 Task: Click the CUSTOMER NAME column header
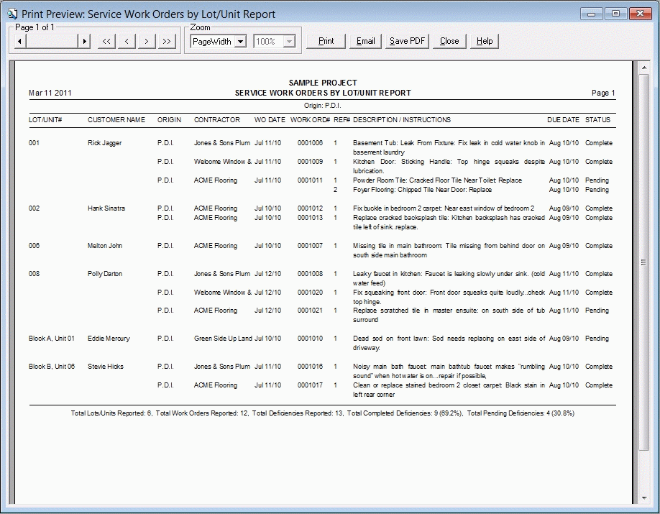[x=116, y=120]
